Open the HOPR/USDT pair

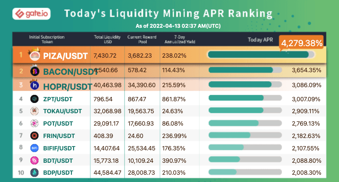(x=68, y=87)
